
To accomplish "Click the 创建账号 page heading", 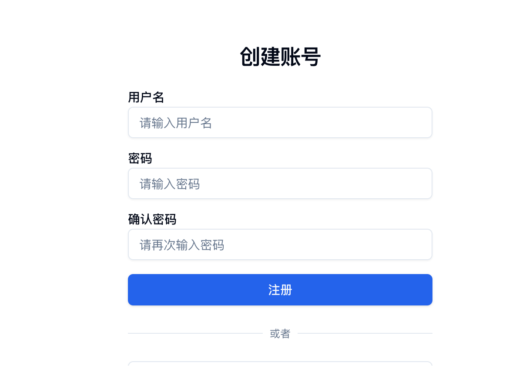I will (x=280, y=57).
